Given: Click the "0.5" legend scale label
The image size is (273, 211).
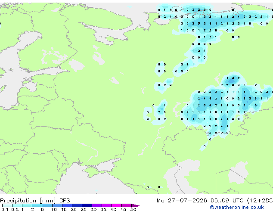Looking at the screenshot, I should [15, 209].
